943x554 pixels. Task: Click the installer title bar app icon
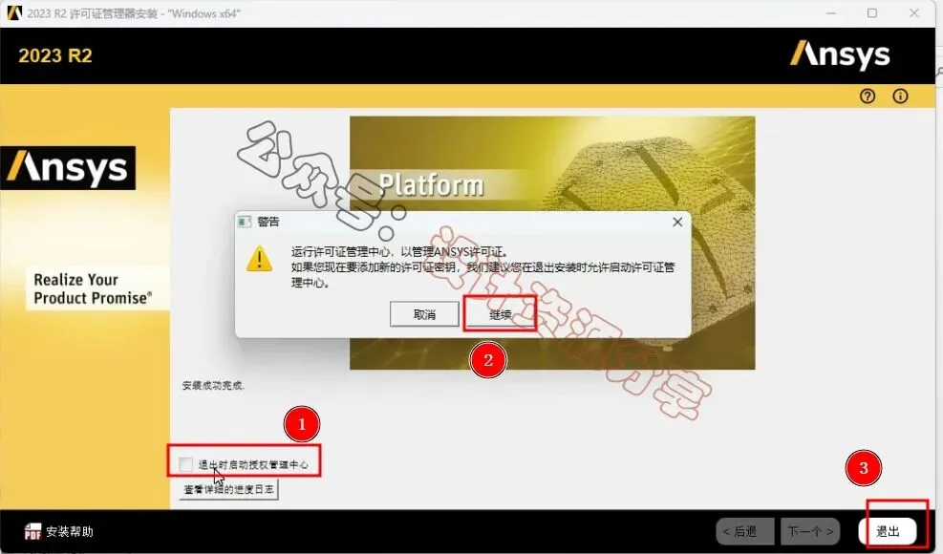(13, 12)
